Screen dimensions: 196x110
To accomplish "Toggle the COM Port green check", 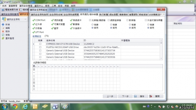I will 33,20.
